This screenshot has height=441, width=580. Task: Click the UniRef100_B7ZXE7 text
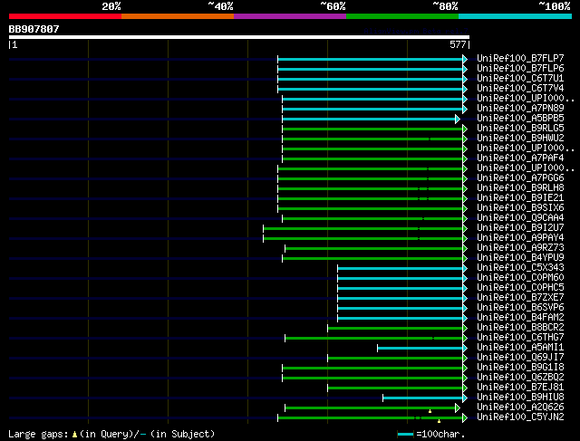click(x=520, y=298)
